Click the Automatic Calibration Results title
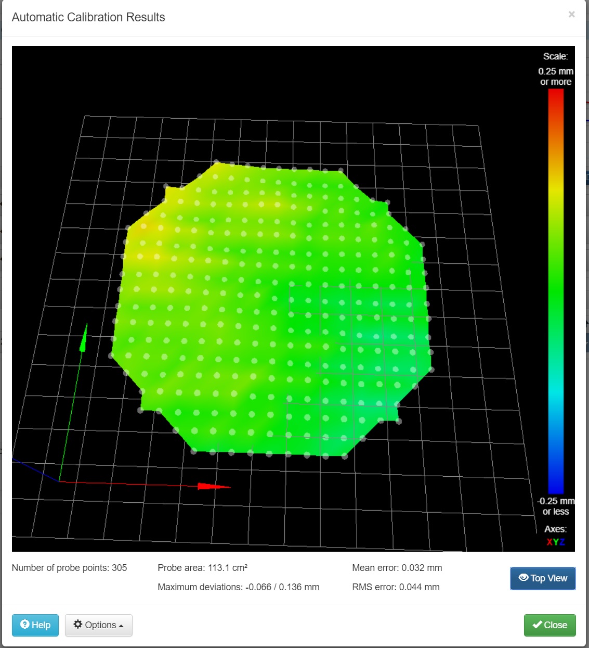589x648 pixels. 88,17
